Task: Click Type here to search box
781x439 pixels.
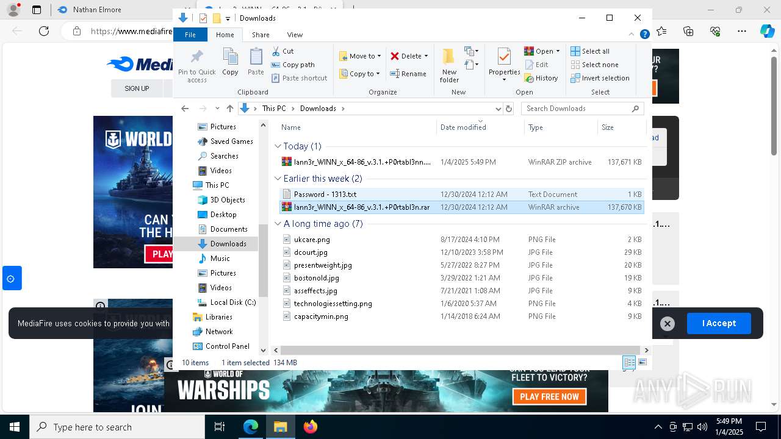Action: point(117,427)
